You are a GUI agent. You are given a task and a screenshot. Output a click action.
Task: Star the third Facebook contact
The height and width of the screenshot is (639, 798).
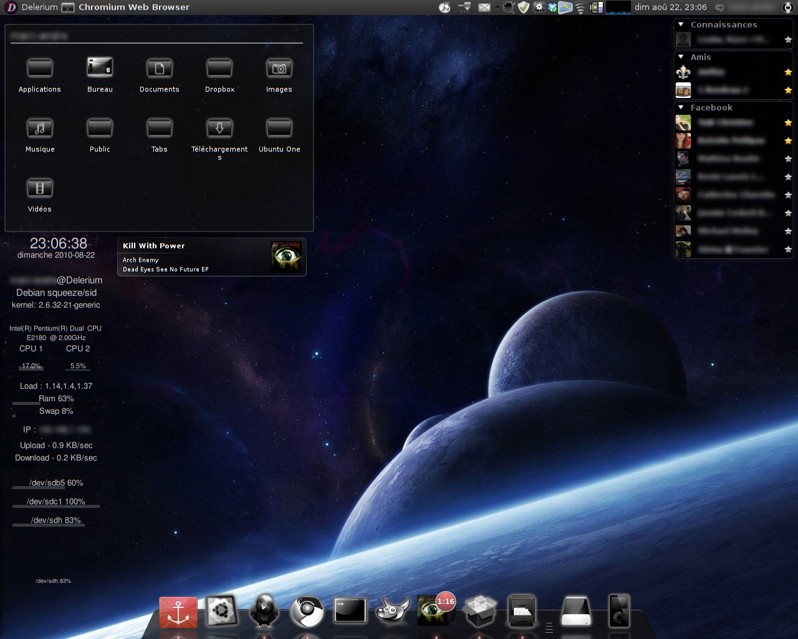click(x=788, y=159)
